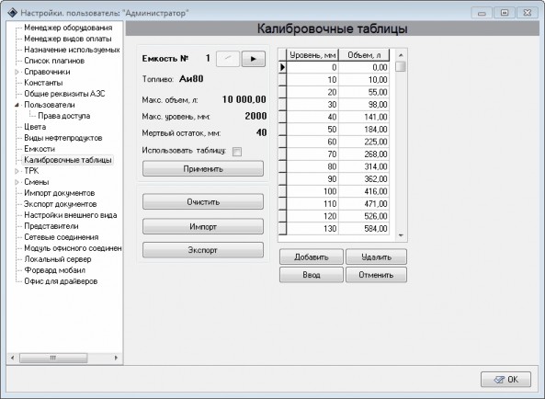Open Емкости in the settings tree
The image size is (545, 399).
(x=40, y=149)
